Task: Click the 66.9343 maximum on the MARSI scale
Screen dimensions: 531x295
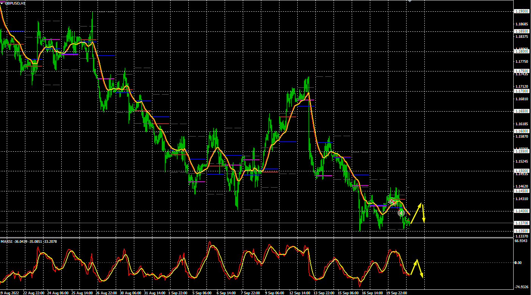Action: pos(522,241)
